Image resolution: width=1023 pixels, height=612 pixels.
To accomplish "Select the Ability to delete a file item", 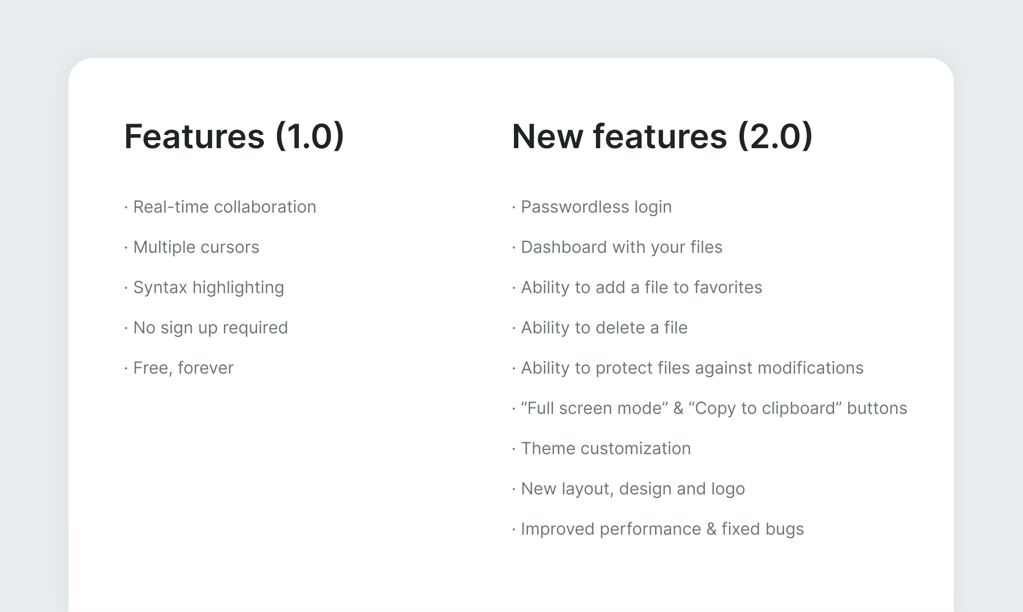I will [x=600, y=327].
